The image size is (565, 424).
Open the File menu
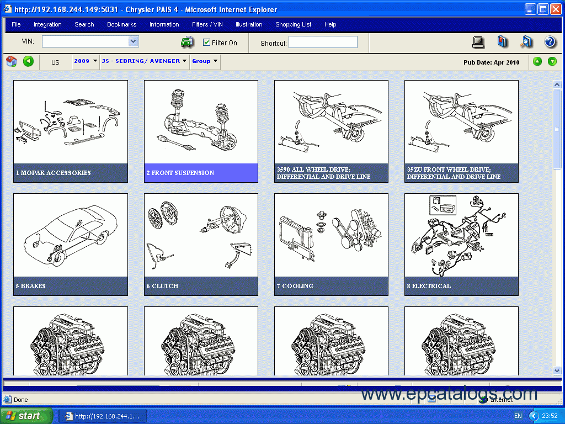16,24
